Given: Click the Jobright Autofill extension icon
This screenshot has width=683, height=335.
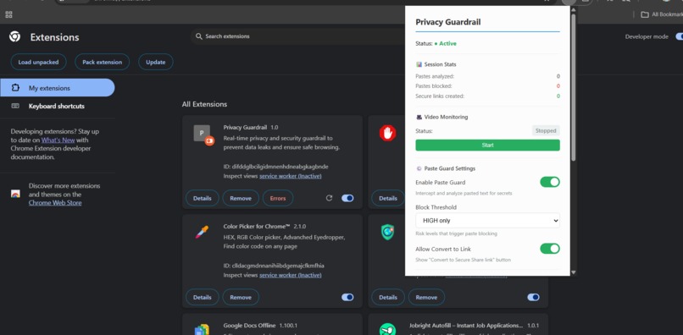Looking at the screenshot, I should (x=387, y=329).
